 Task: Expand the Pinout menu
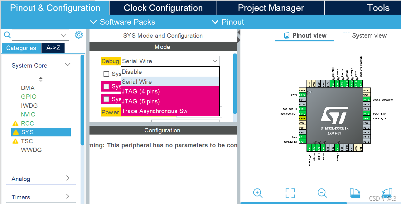[228, 22]
